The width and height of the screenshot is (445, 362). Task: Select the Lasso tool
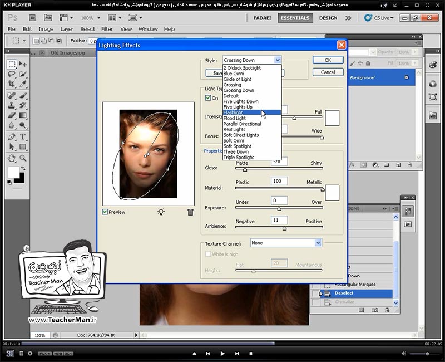12,74
